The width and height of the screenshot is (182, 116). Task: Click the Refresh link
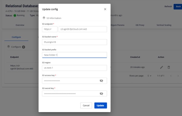168,6
